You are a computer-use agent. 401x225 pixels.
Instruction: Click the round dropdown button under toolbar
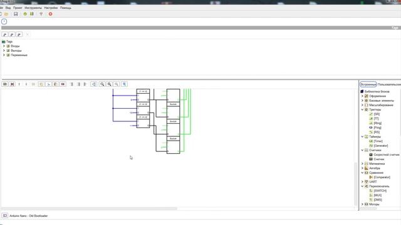coord(4,22)
